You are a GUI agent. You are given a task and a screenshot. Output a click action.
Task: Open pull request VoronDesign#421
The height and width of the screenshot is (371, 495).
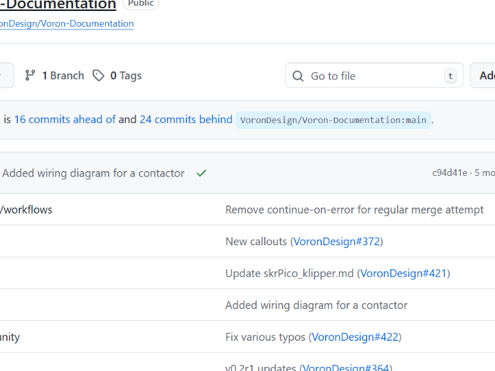(404, 273)
